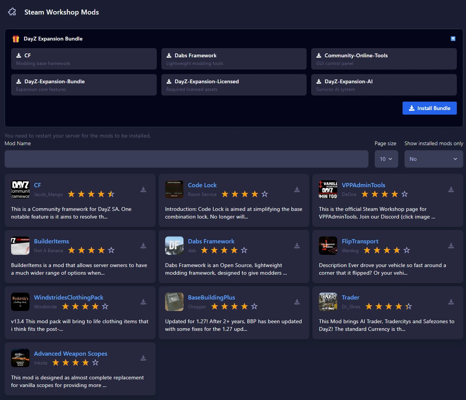The width and height of the screenshot is (466, 400).
Task: Click the download icon on the Trader card
Action: point(451,302)
